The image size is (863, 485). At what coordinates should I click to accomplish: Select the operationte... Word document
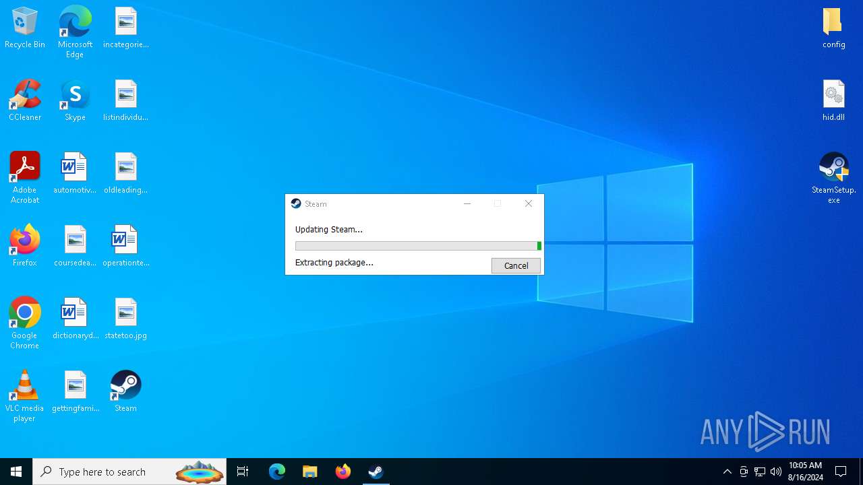pyautogui.click(x=126, y=247)
